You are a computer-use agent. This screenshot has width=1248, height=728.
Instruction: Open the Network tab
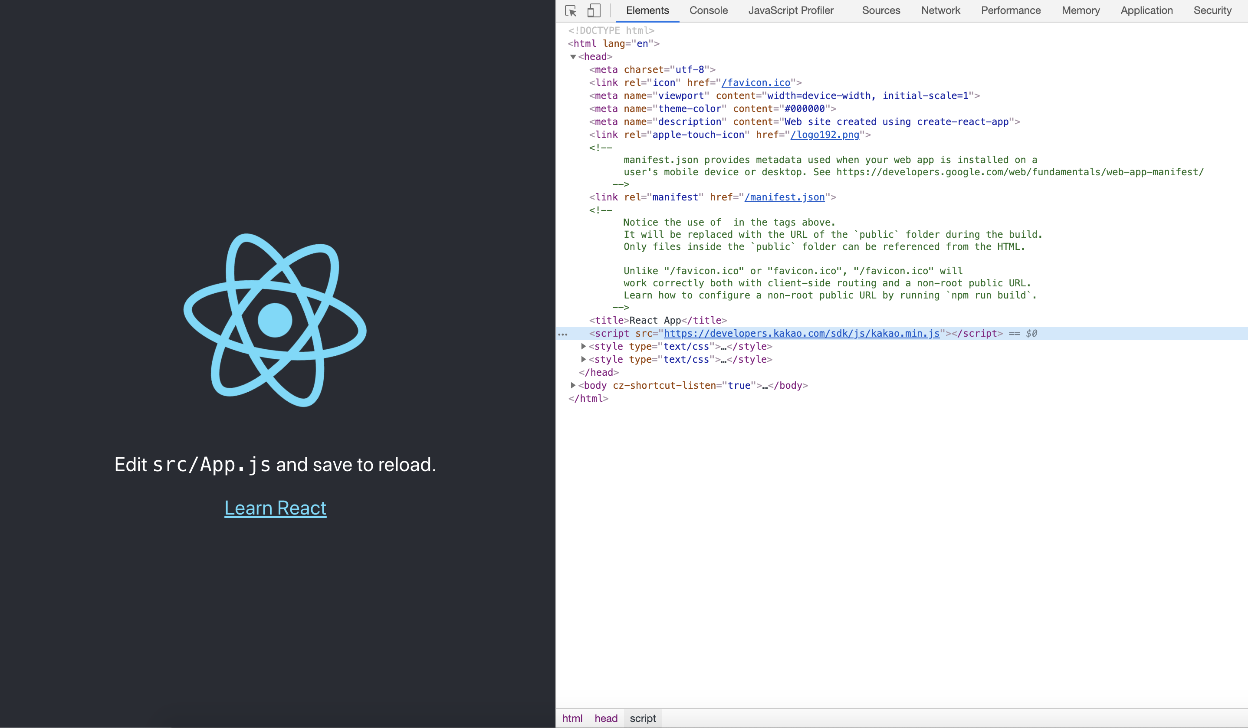(x=940, y=10)
